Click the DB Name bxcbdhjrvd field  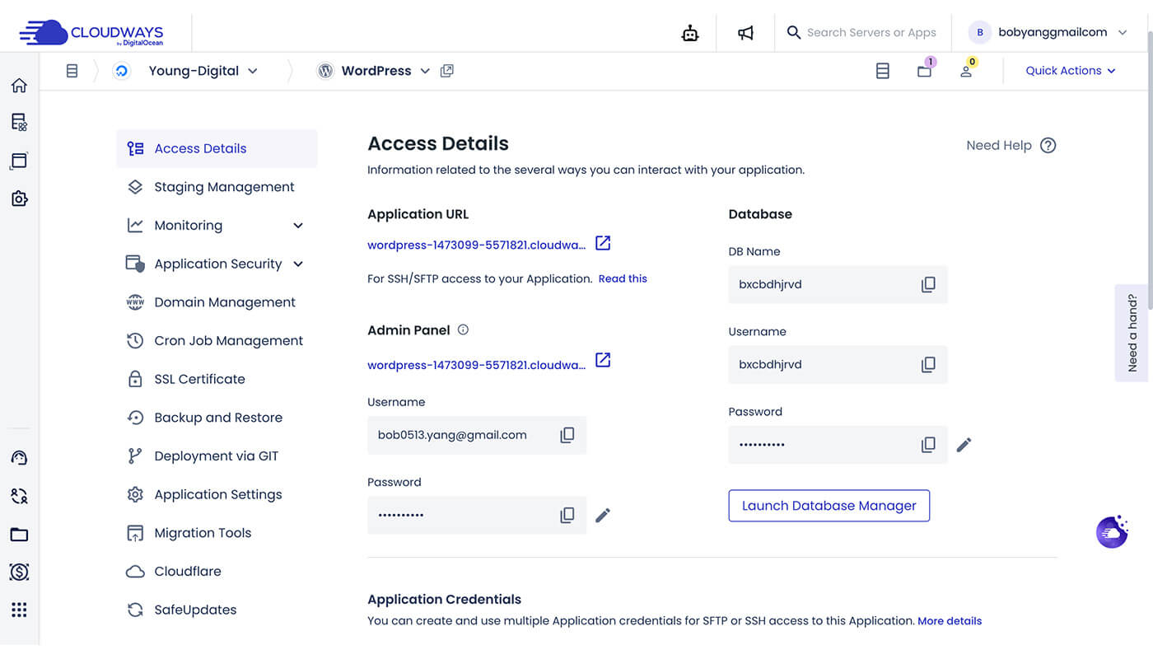838,284
